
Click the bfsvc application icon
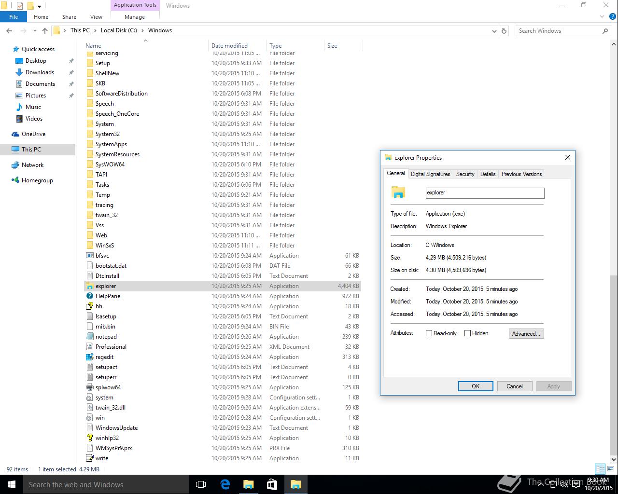click(x=89, y=256)
